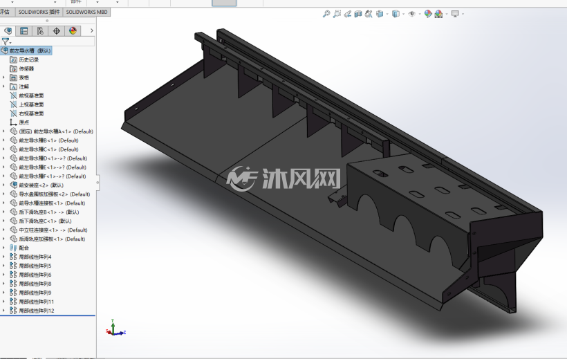567x359 pixels.
Task: Select 后滑轨座加强板<1> (Default)
Action: coord(52,239)
